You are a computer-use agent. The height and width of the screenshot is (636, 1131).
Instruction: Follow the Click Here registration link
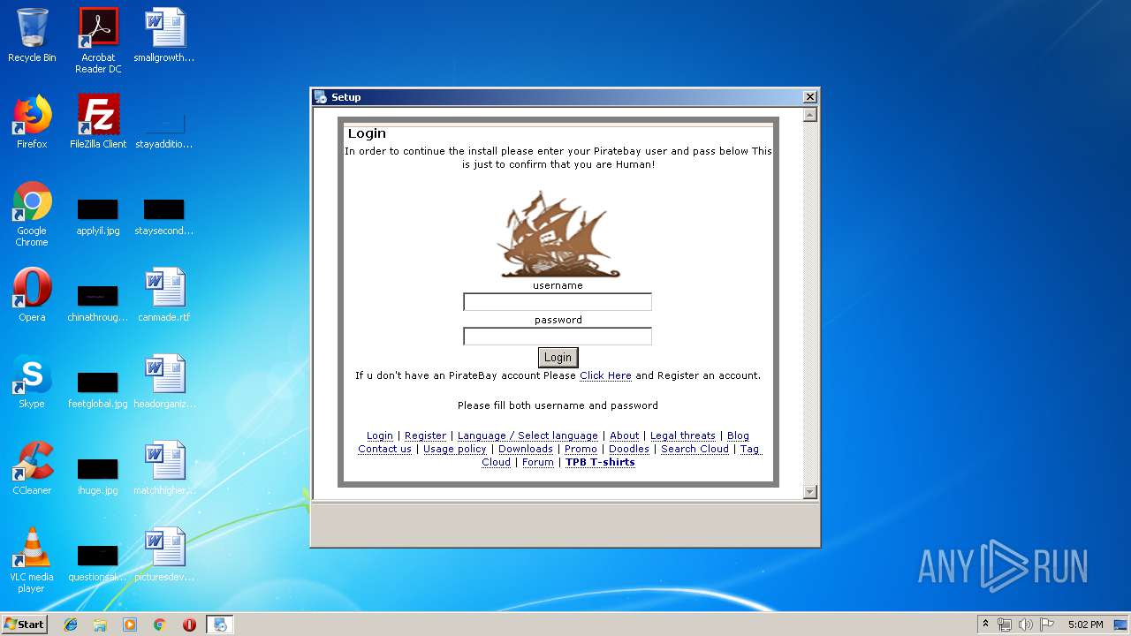[605, 375]
